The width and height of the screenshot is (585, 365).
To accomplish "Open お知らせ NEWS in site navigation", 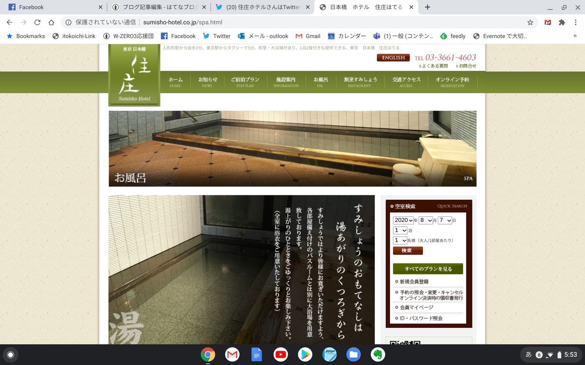I will pyautogui.click(x=208, y=82).
